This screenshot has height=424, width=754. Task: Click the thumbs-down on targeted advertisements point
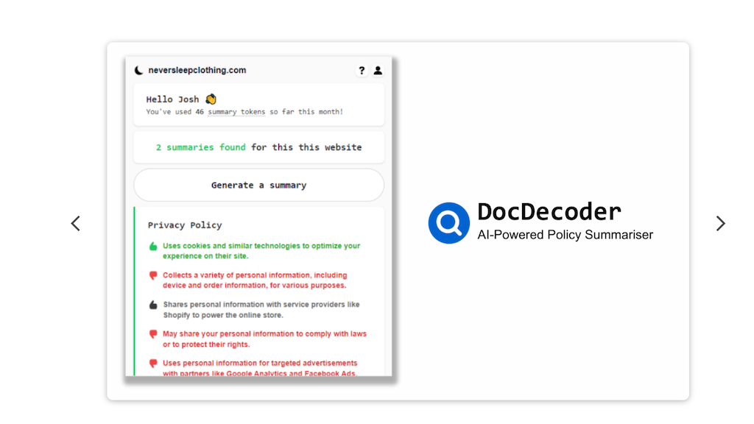point(152,363)
